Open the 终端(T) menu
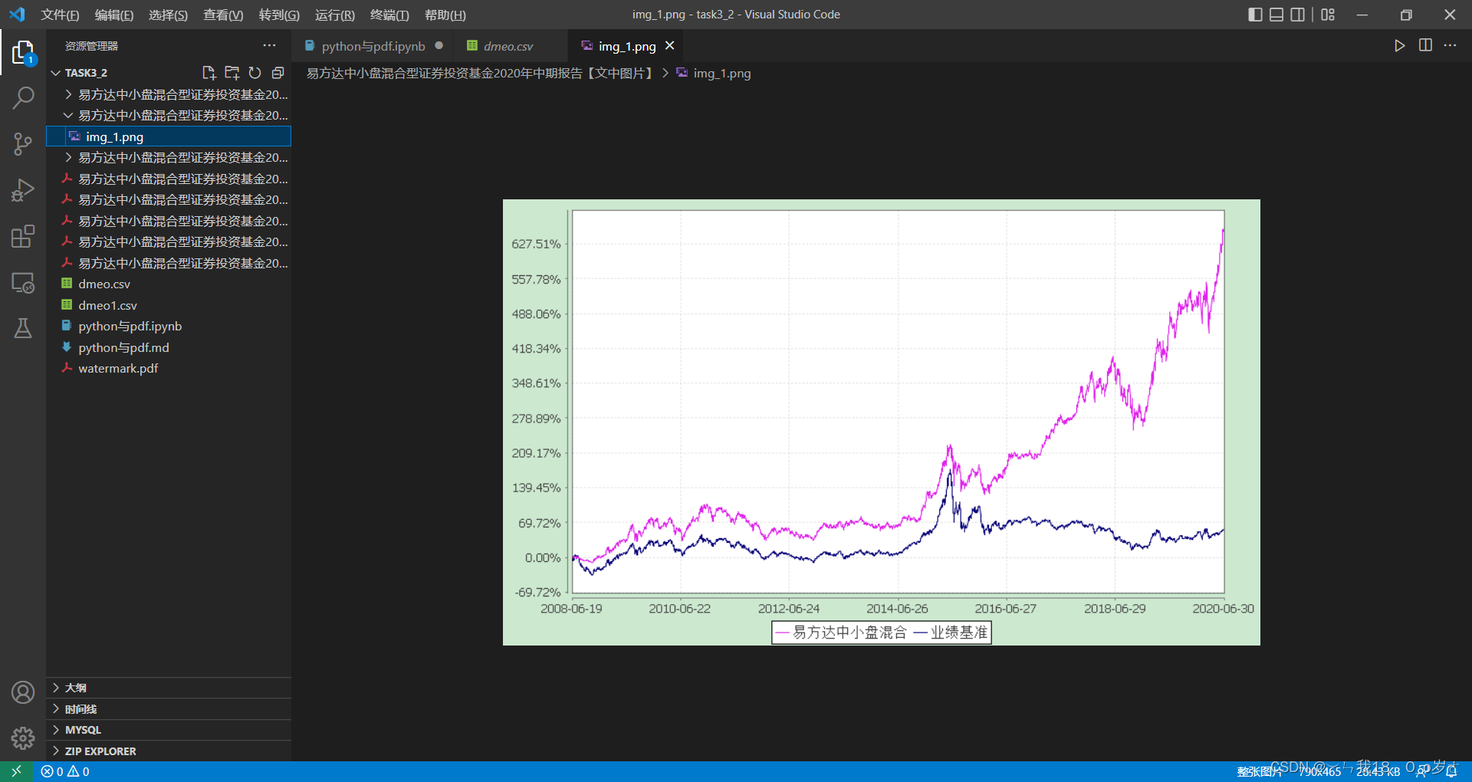Screen dimensions: 1472x782 389,15
